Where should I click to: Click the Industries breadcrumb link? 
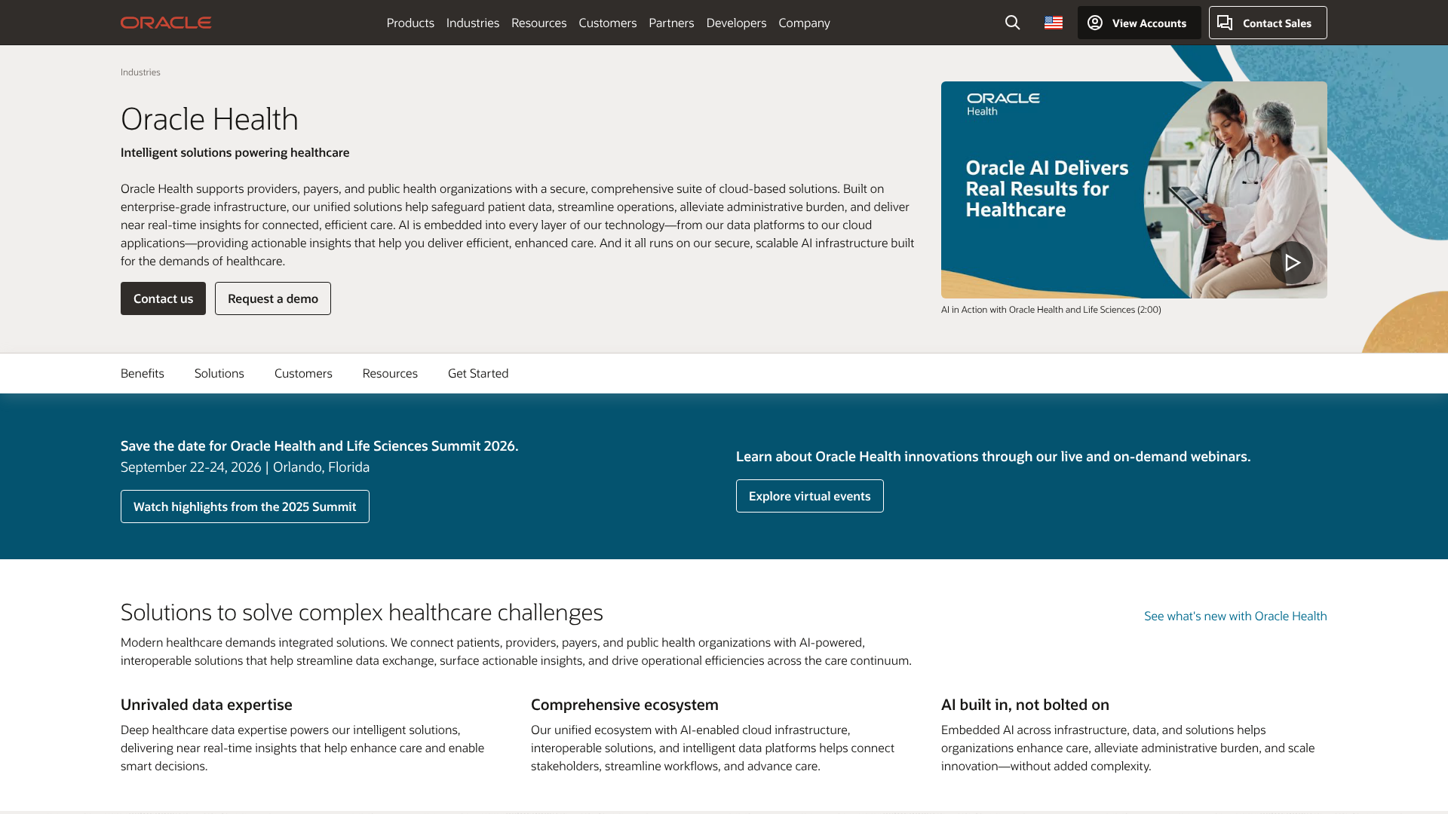pos(140,72)
